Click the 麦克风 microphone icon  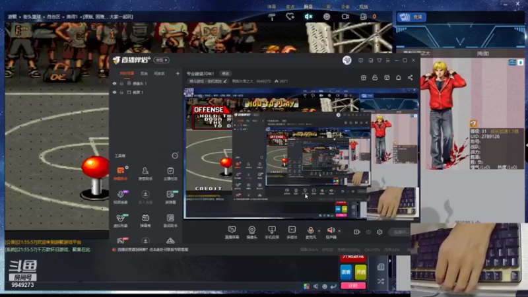(x=310, y=230)
